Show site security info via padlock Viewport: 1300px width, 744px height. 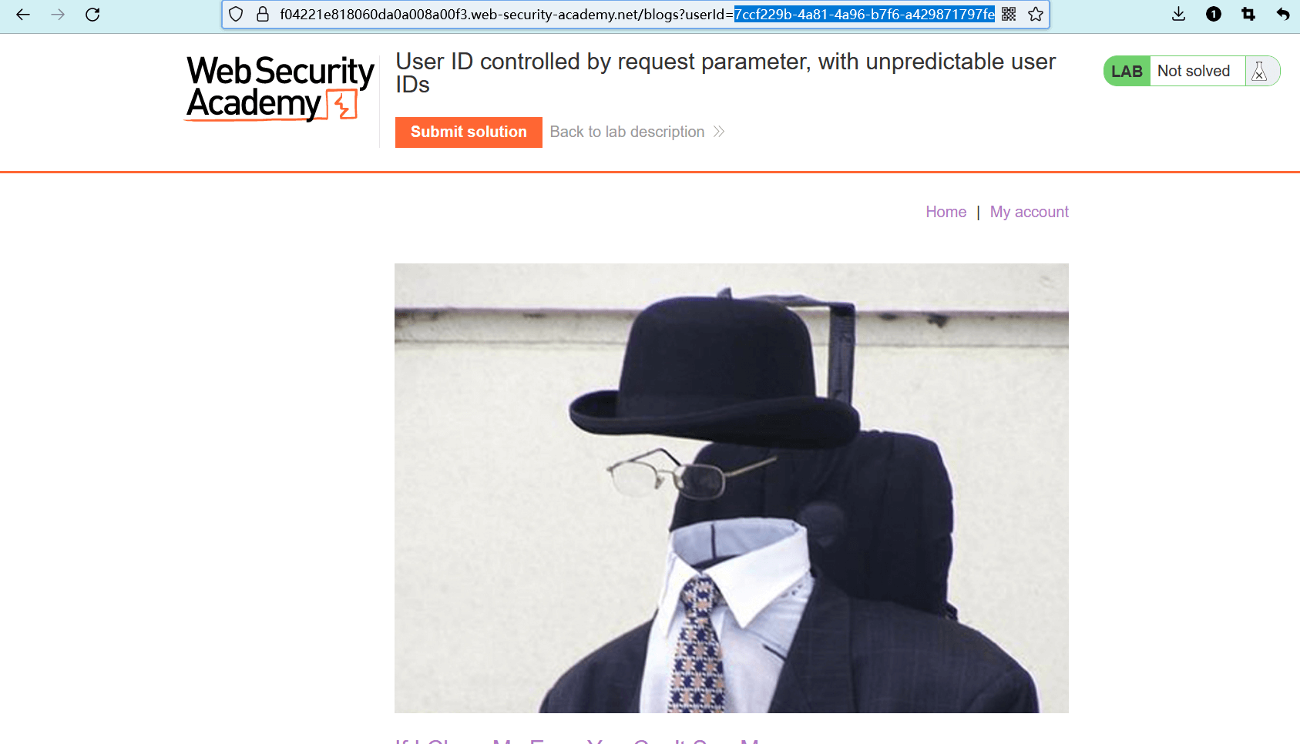[x=263, y=14]
